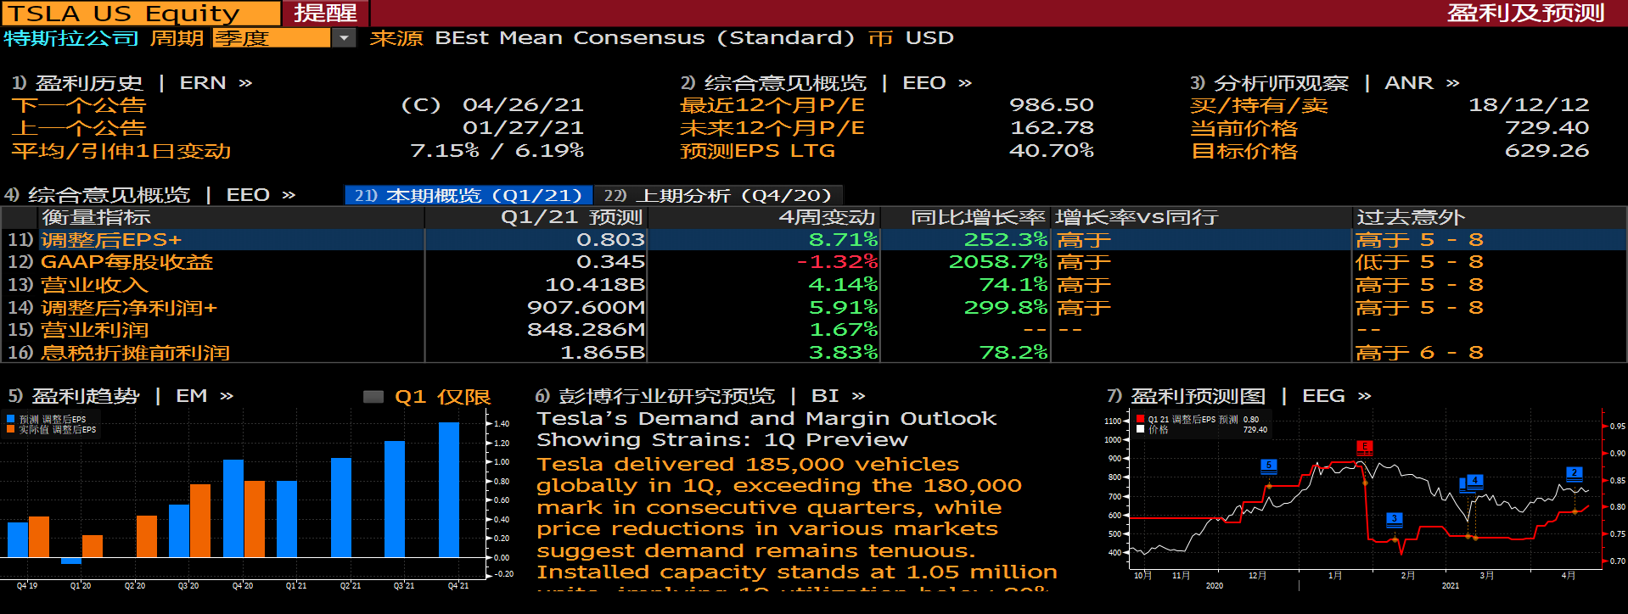Click blue 预测 调整后EPS legend swatch

pos(10,419)
